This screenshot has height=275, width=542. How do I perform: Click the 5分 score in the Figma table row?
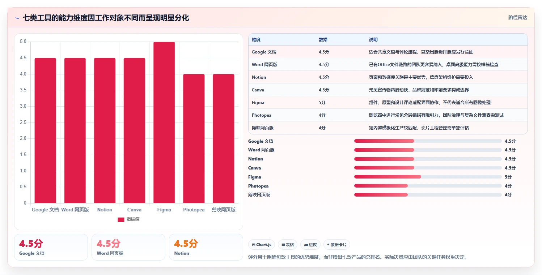click(x=322, y=103)
